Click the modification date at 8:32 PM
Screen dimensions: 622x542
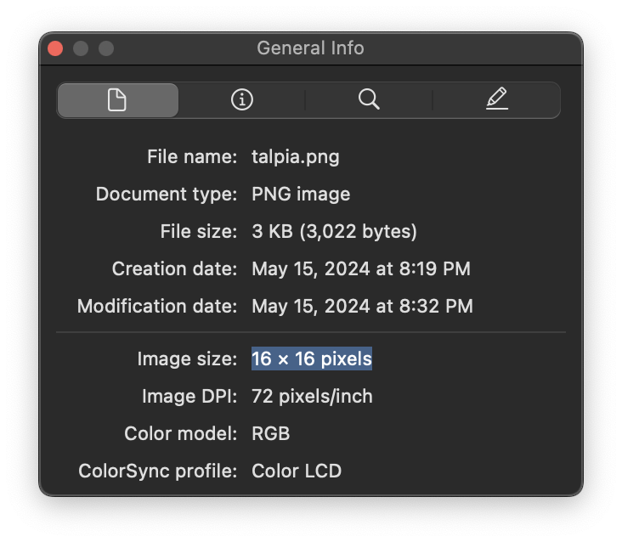pos(362,306)
